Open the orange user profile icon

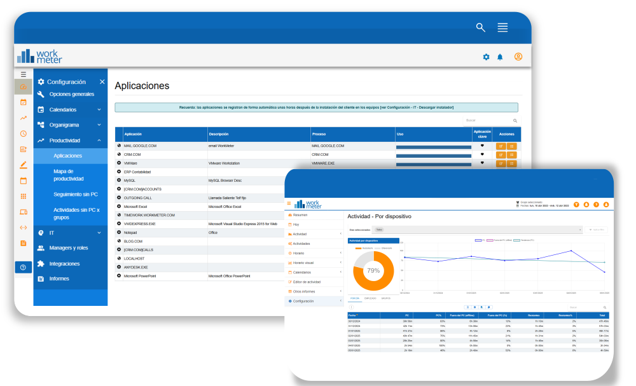518,57
